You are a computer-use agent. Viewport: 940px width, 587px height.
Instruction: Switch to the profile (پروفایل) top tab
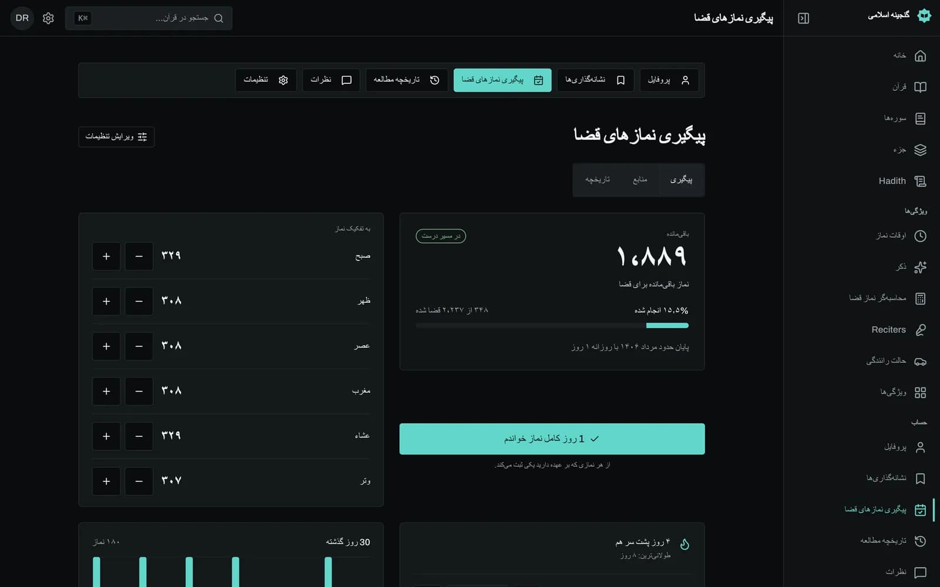(x=669, y=80)
